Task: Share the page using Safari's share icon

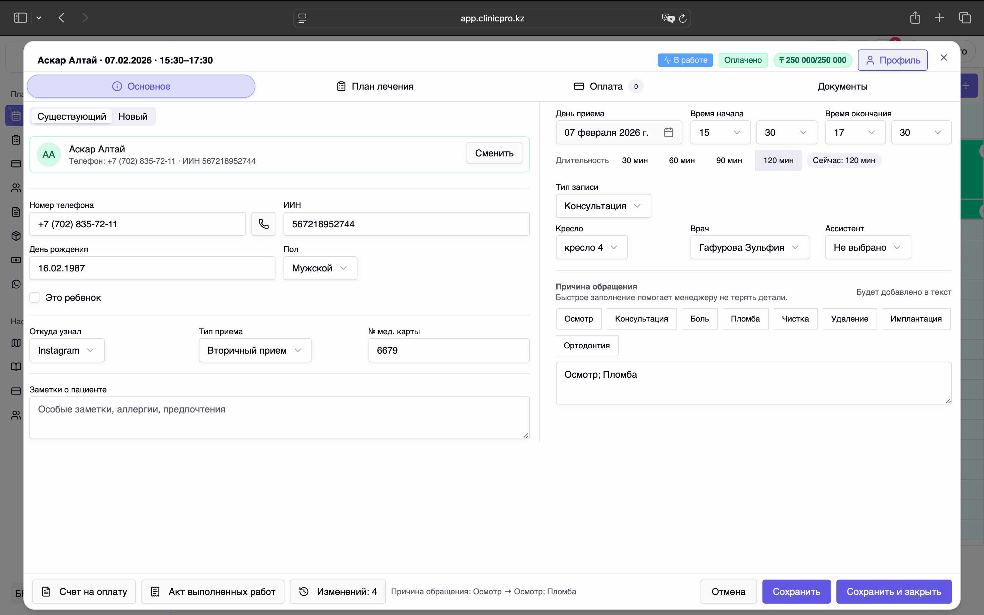Action: click(x=915, y=17)
